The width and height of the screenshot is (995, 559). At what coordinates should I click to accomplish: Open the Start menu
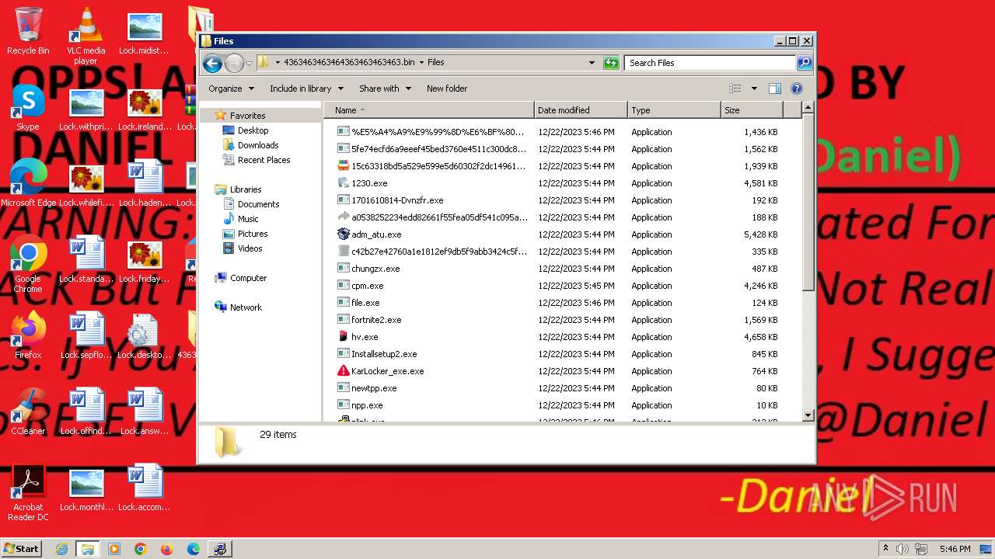(22, 548)
